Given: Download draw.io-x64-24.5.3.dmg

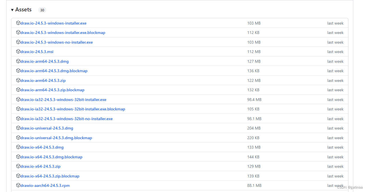Looking at the screenshot, I should tap(42, 147).
